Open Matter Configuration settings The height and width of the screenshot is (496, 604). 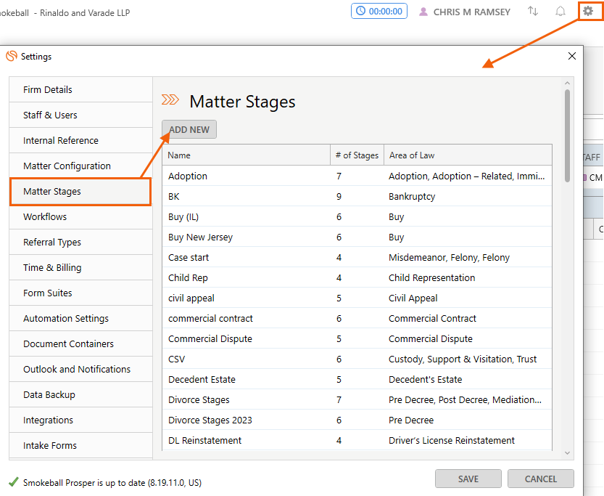[x=81, y=166]
